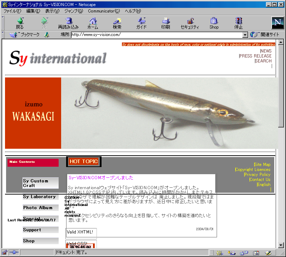Open the ジャンプ(G) menu

74,11
